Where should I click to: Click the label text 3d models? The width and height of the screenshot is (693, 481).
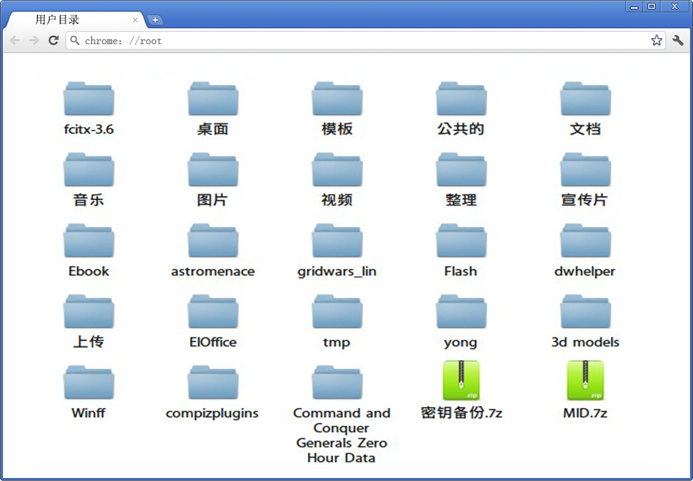[x=585, y=342]
